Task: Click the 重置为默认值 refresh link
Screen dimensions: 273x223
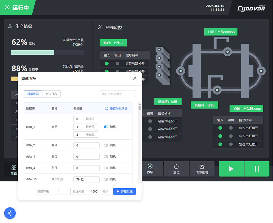Action: (x=116, y=108)
